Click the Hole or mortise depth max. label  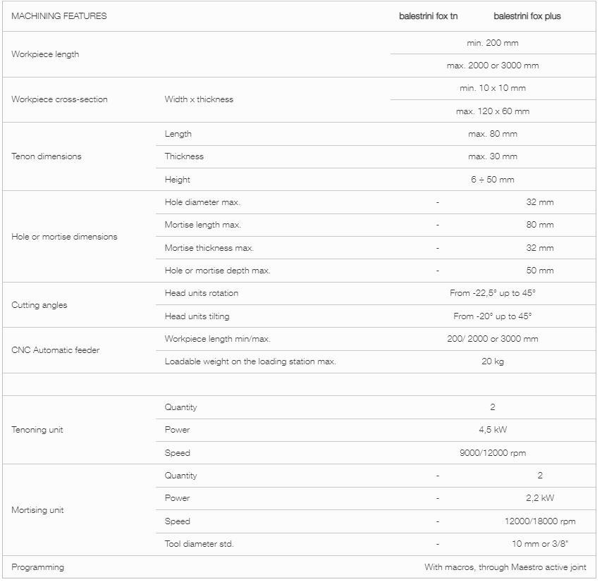click(x=218, y=271)
